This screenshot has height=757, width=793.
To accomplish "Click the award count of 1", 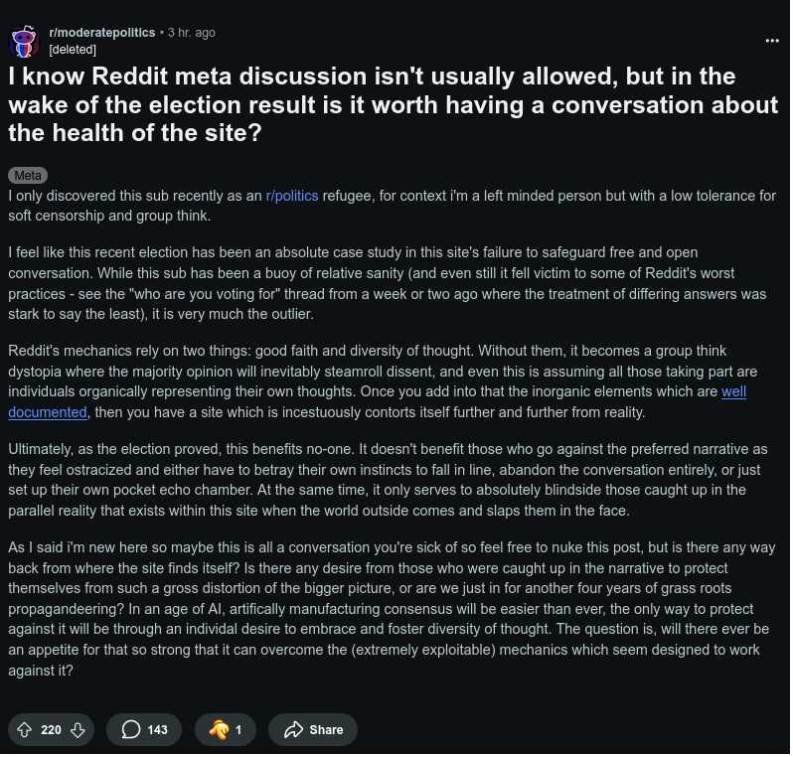I will point(238,729).
